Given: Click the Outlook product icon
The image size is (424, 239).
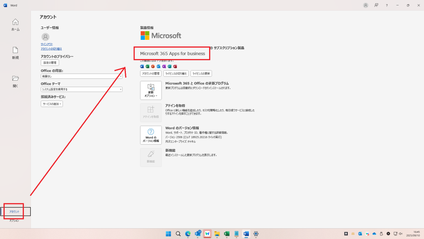Looking at the screenshot, I should (x=159, y=66).
